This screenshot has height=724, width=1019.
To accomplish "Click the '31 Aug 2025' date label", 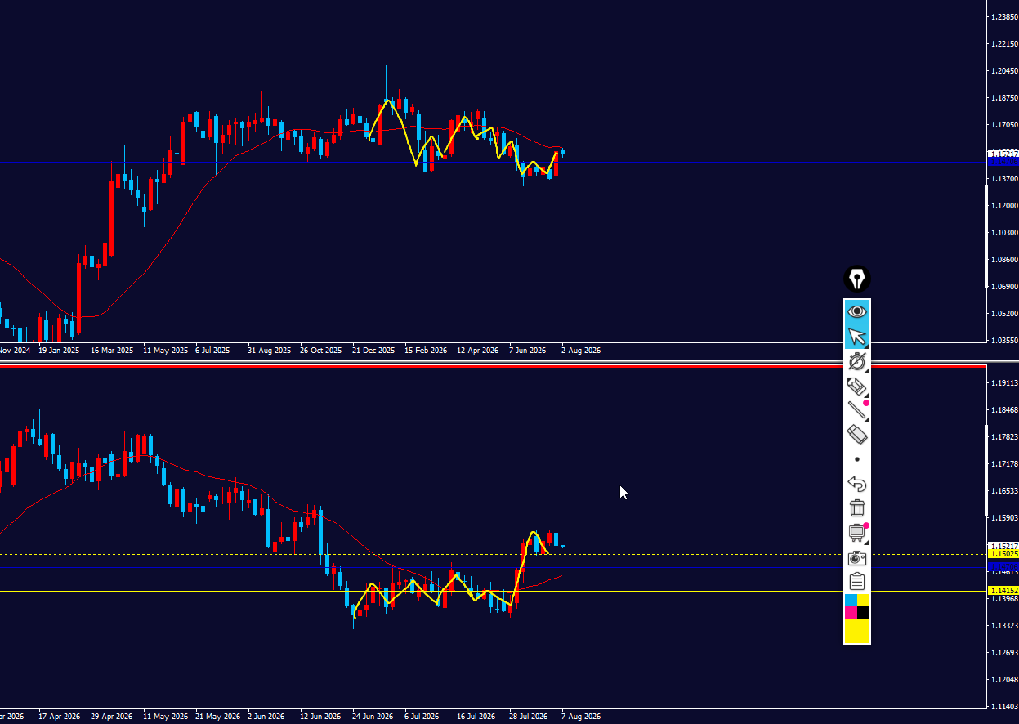I will tap(269, 351).
